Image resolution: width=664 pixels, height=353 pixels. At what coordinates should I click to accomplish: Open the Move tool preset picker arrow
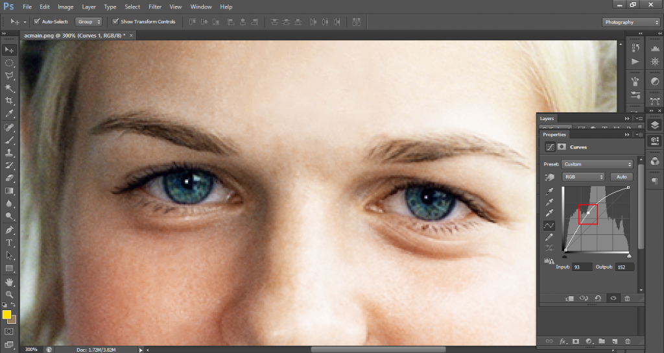[x=25, y=21]
